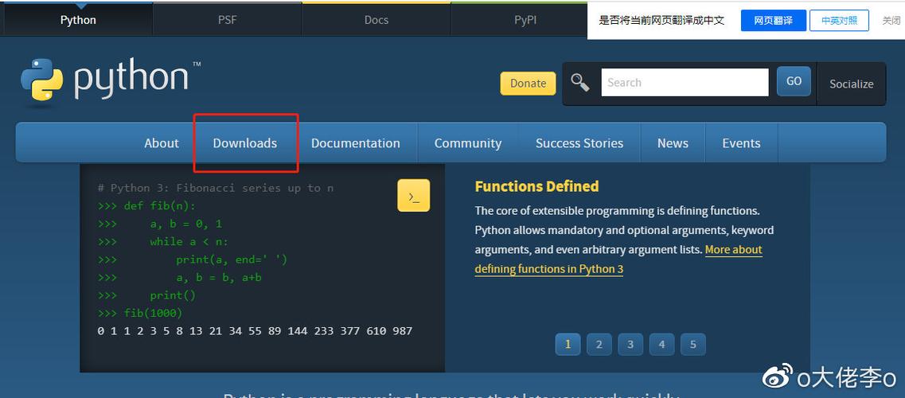Screen dimensions: 905x398
Task: Click the GO search button
Action: (794, 81)
